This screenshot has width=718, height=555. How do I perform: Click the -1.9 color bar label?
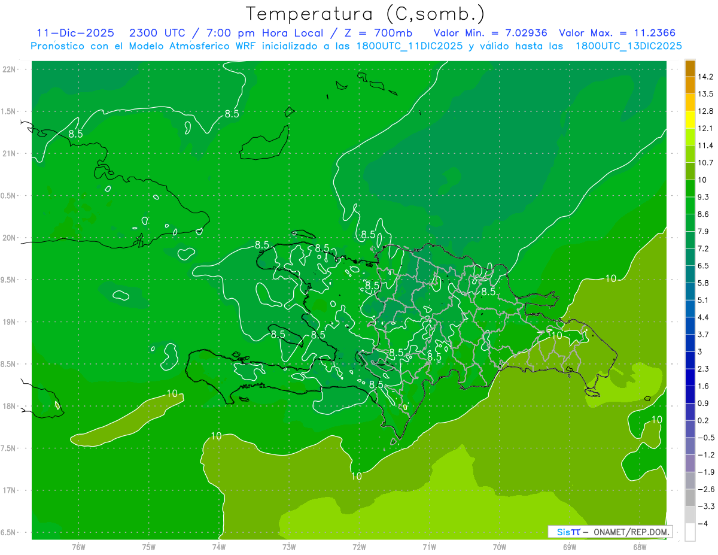point(705,472)
